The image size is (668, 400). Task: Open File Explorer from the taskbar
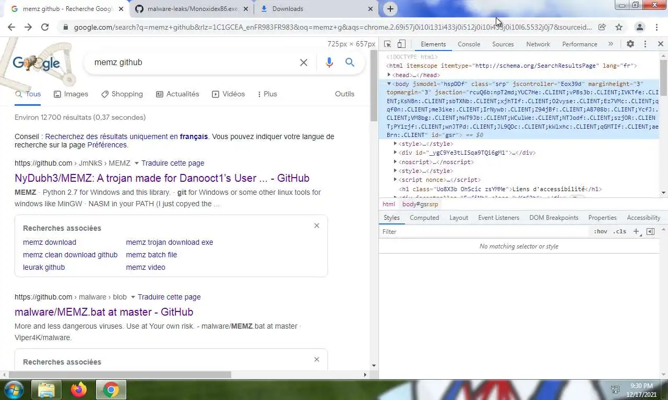tap(46, 390)
